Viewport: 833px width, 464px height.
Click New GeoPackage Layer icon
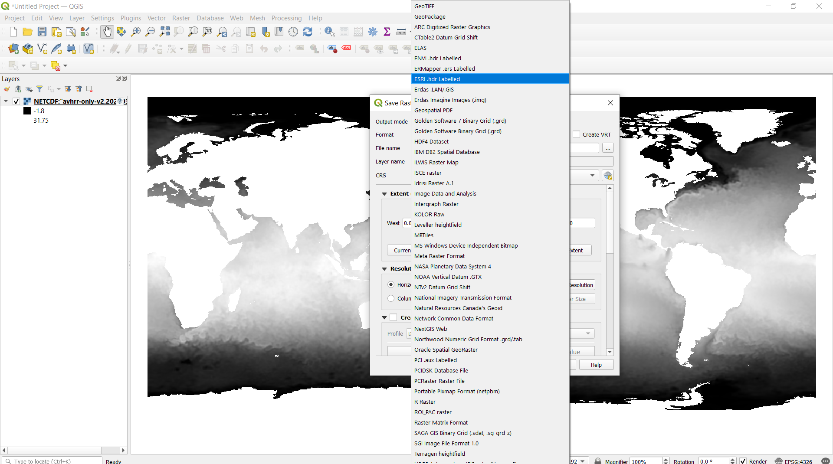click(28, 49)
